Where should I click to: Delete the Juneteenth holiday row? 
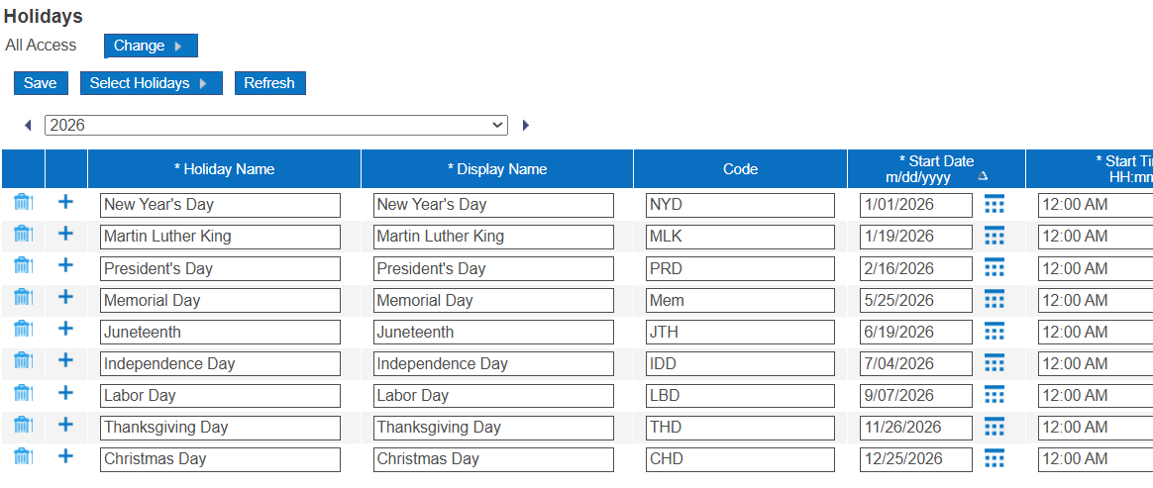pos(24,329)
